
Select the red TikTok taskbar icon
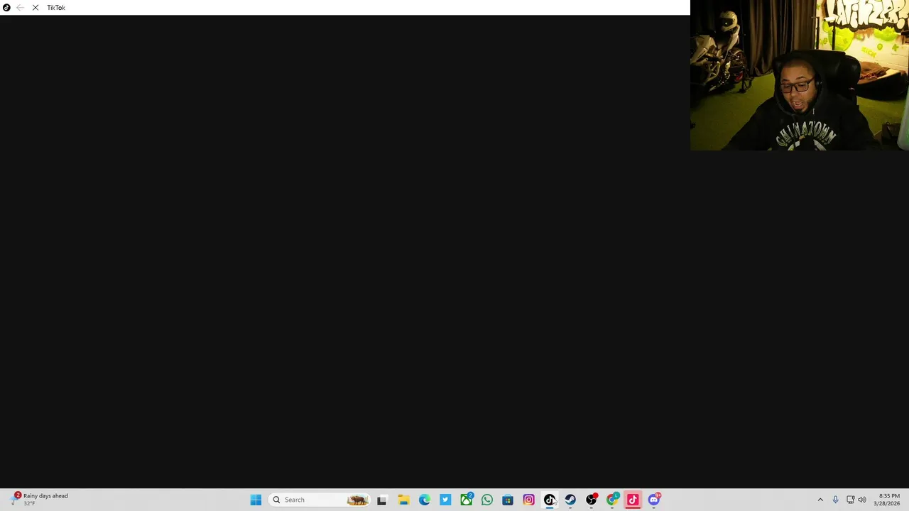(633, 500)
